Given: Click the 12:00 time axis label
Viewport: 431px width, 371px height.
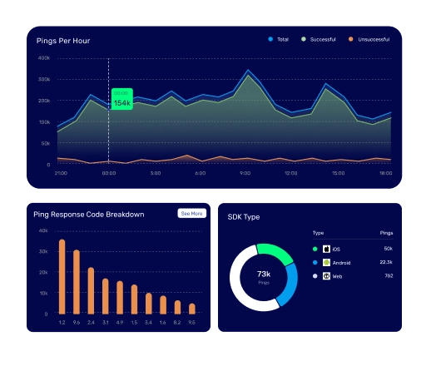Looking at the screenshot, I should pyautogui.click(x=291, y=173).
